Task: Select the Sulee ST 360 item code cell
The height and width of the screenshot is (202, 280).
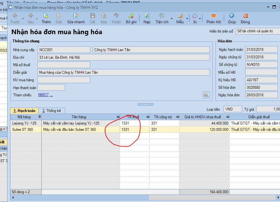Action: [26, 130]
